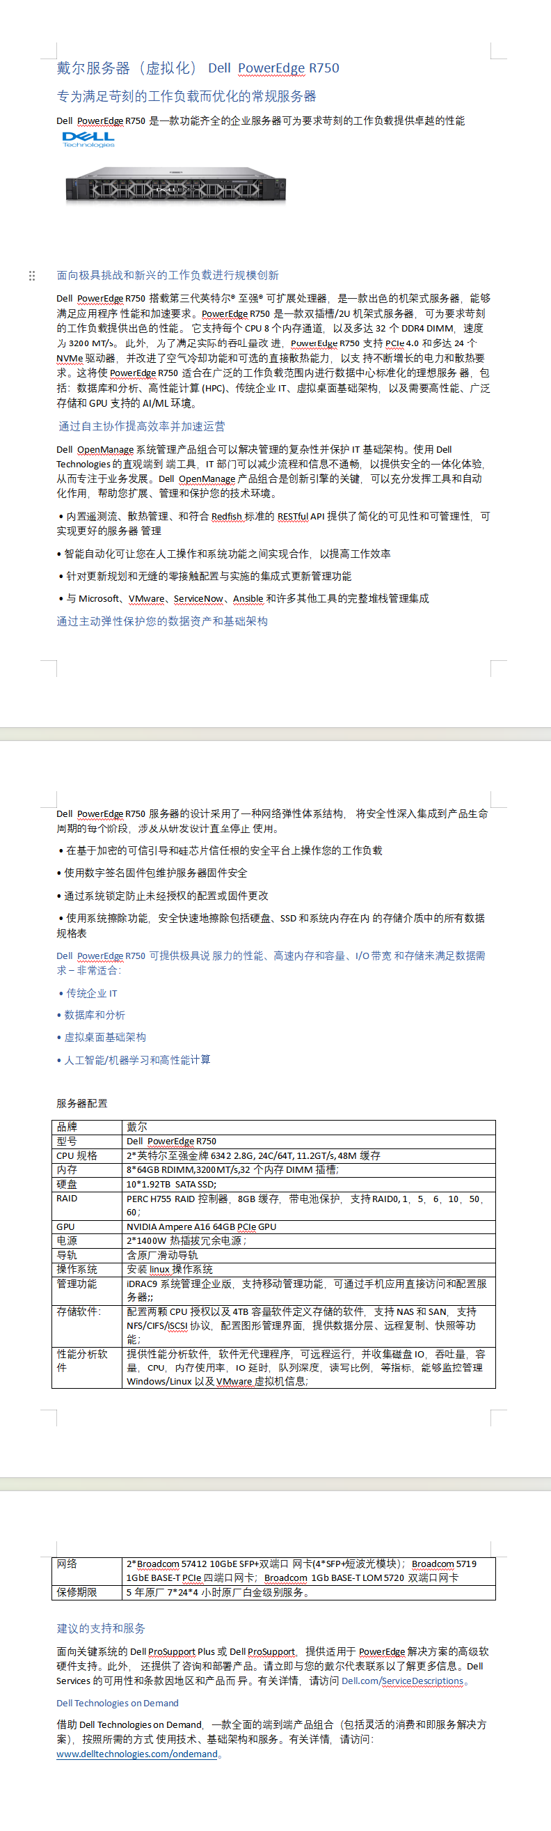This screenshot has height=1831, width=551.
Task: Click the blue bullet 虚拟桌面基础架构
Action: point(102,1037)
